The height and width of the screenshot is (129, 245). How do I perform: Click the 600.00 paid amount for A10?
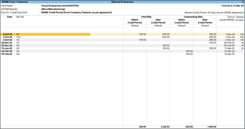coord(166,37)
